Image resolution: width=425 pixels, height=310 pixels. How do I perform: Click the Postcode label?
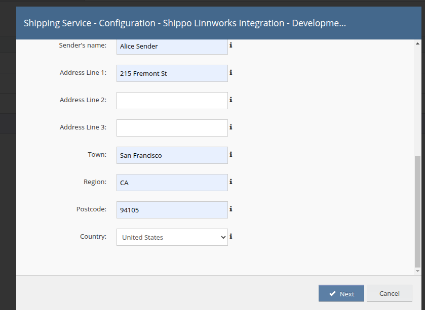click(x=91, y=209)
